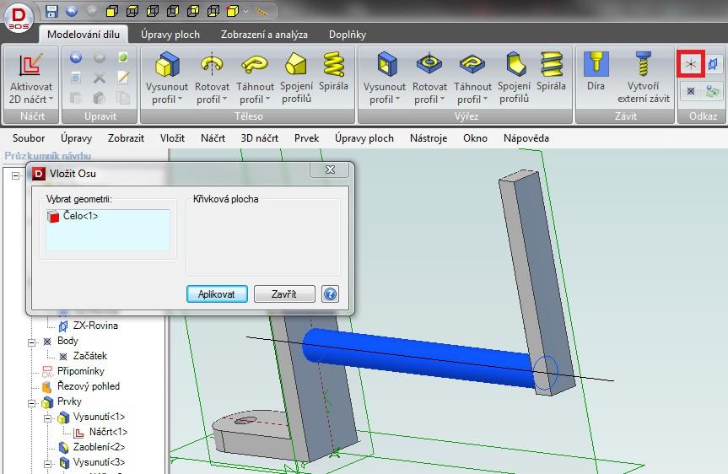Click the Zavřít button in Vložit Osu dialog
The height and width of the screenshot is (474, 728).
284,294
